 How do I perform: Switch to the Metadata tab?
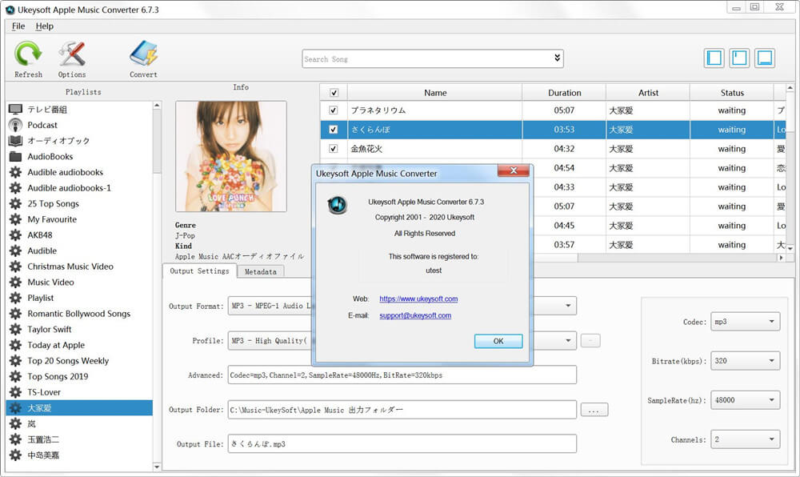coord(260,271)
